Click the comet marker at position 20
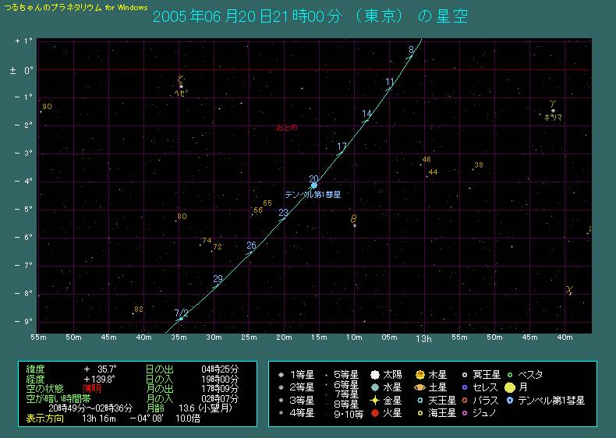The height and width of the screenshot is (438, 616). click(313, 185)
